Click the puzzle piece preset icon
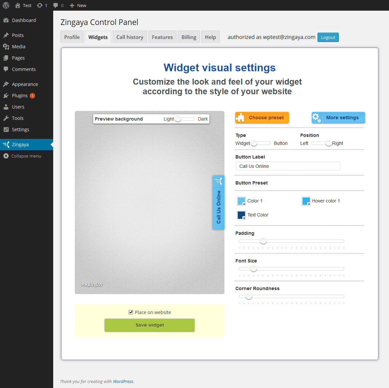 coord(240,118)
